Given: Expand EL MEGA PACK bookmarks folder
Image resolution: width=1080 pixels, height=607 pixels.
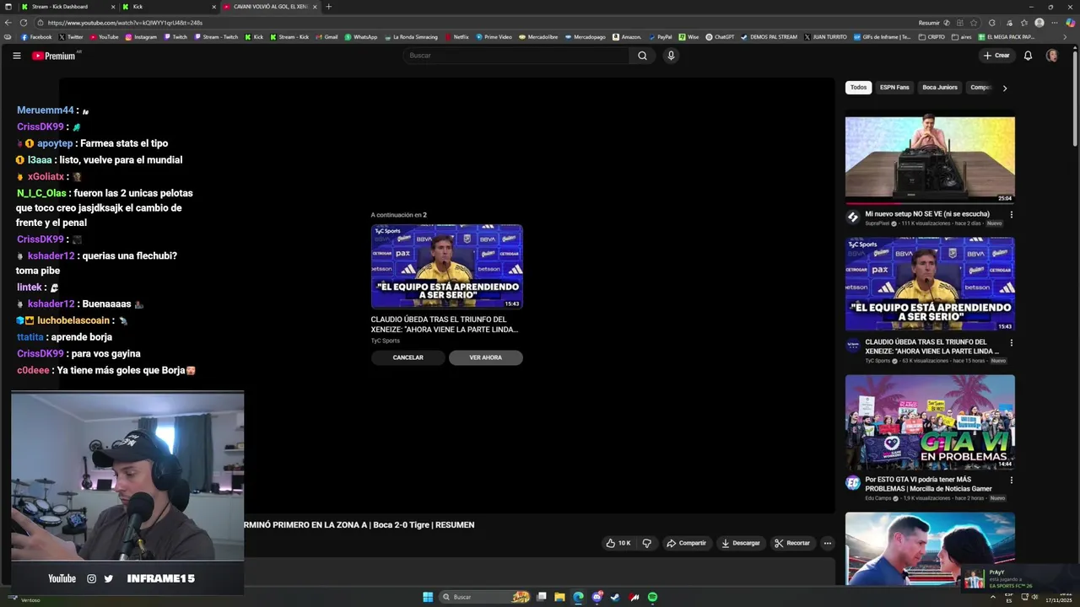Looking at the screenshot, I should (x=1007, y=37).
